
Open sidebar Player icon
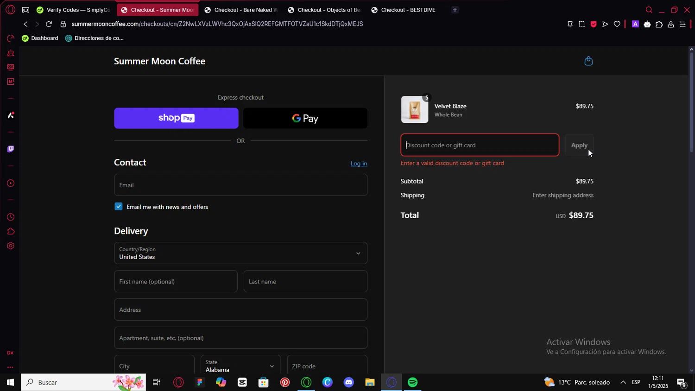coord(10,183)
